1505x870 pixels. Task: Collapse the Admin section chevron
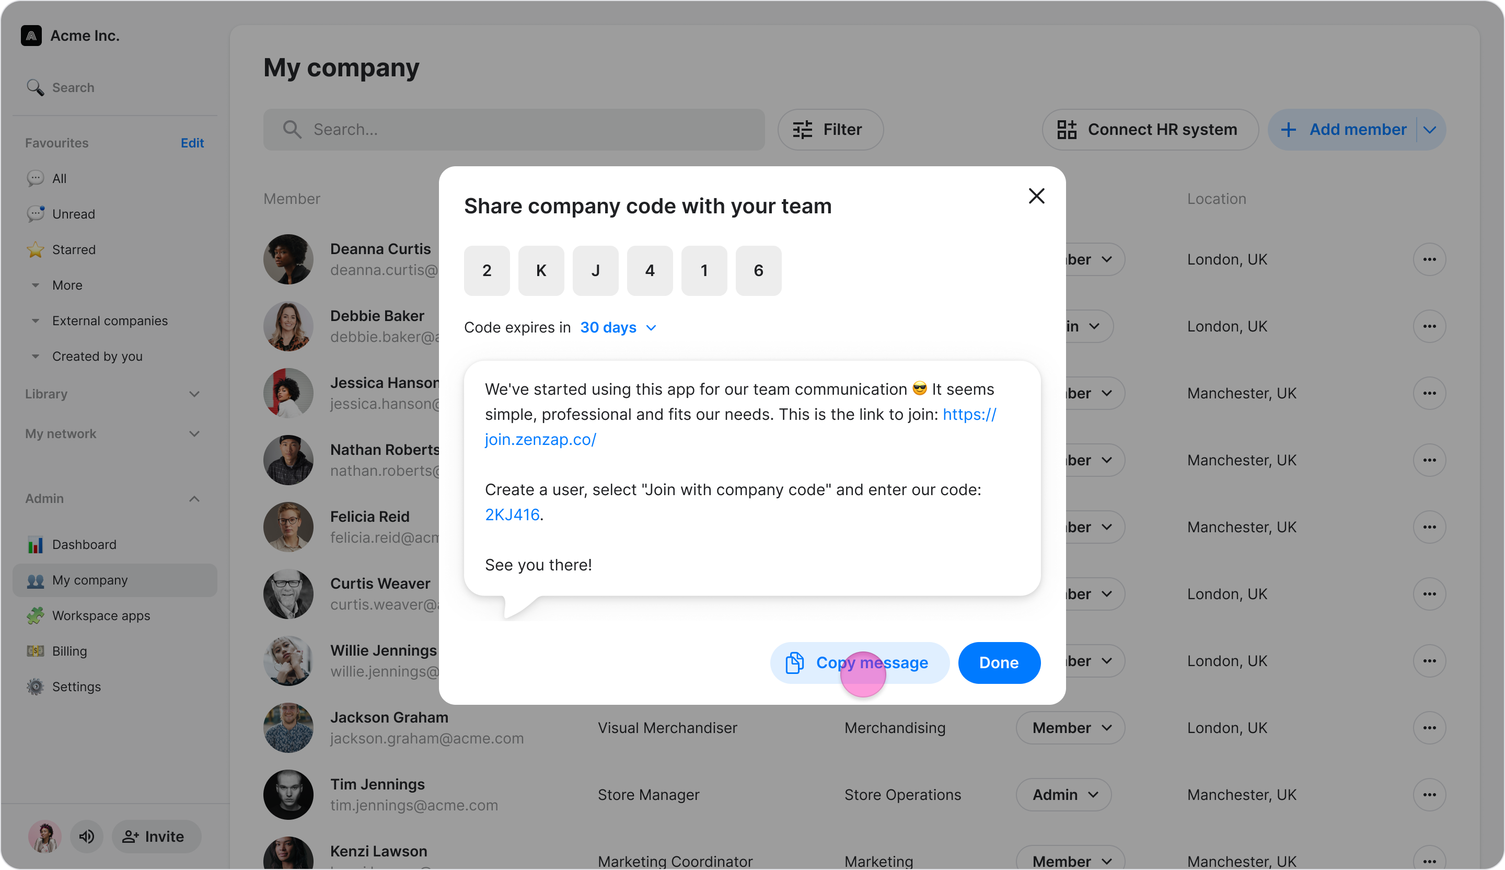pyautogui.click(x=194, y=499)
